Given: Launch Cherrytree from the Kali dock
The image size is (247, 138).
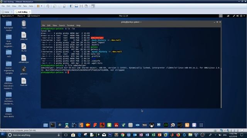Looking at the screenshot, I should coord(116,125).
